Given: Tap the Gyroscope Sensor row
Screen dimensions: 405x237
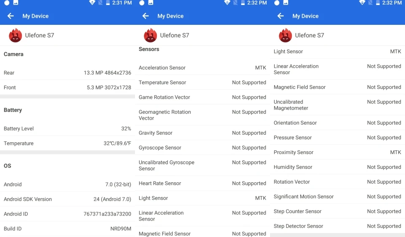Looking at the screenshot, I should (202, 148).
